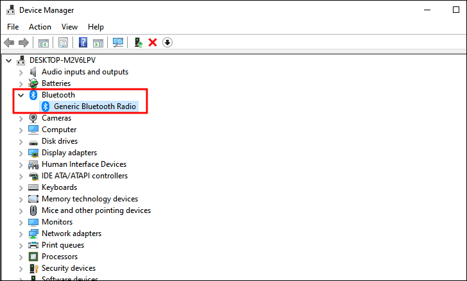Select the Human Interface Devices label
The height and width of the screenshot is (281, 467).
84,164
